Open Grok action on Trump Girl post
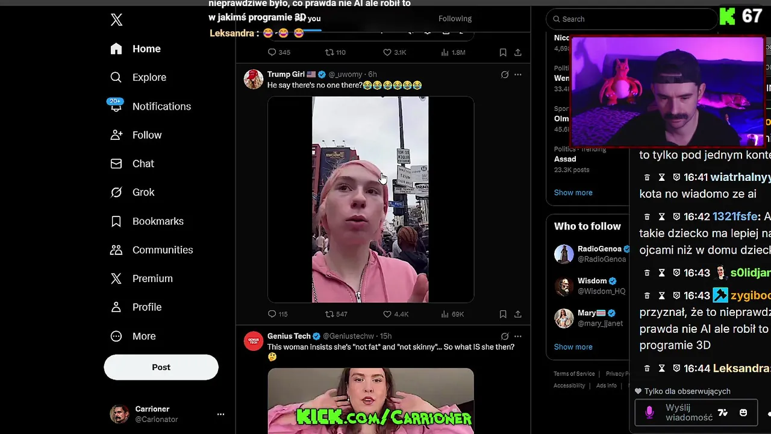Viewport: 771px width, 434px height. (505, 75)
